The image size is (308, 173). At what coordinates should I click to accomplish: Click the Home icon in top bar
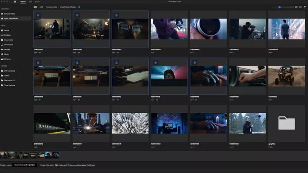[x=15, y=2]
